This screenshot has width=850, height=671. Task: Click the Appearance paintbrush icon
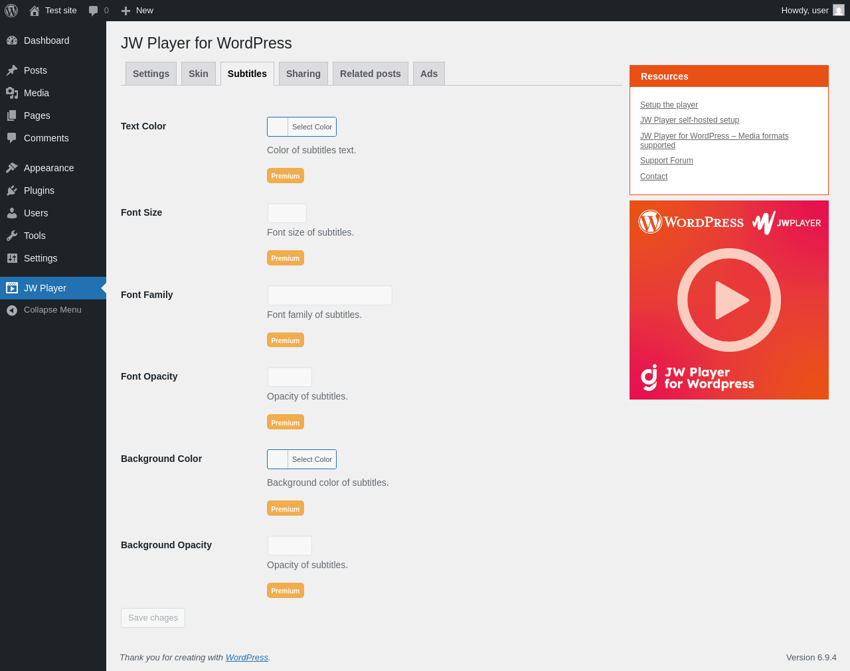(12, 168)
